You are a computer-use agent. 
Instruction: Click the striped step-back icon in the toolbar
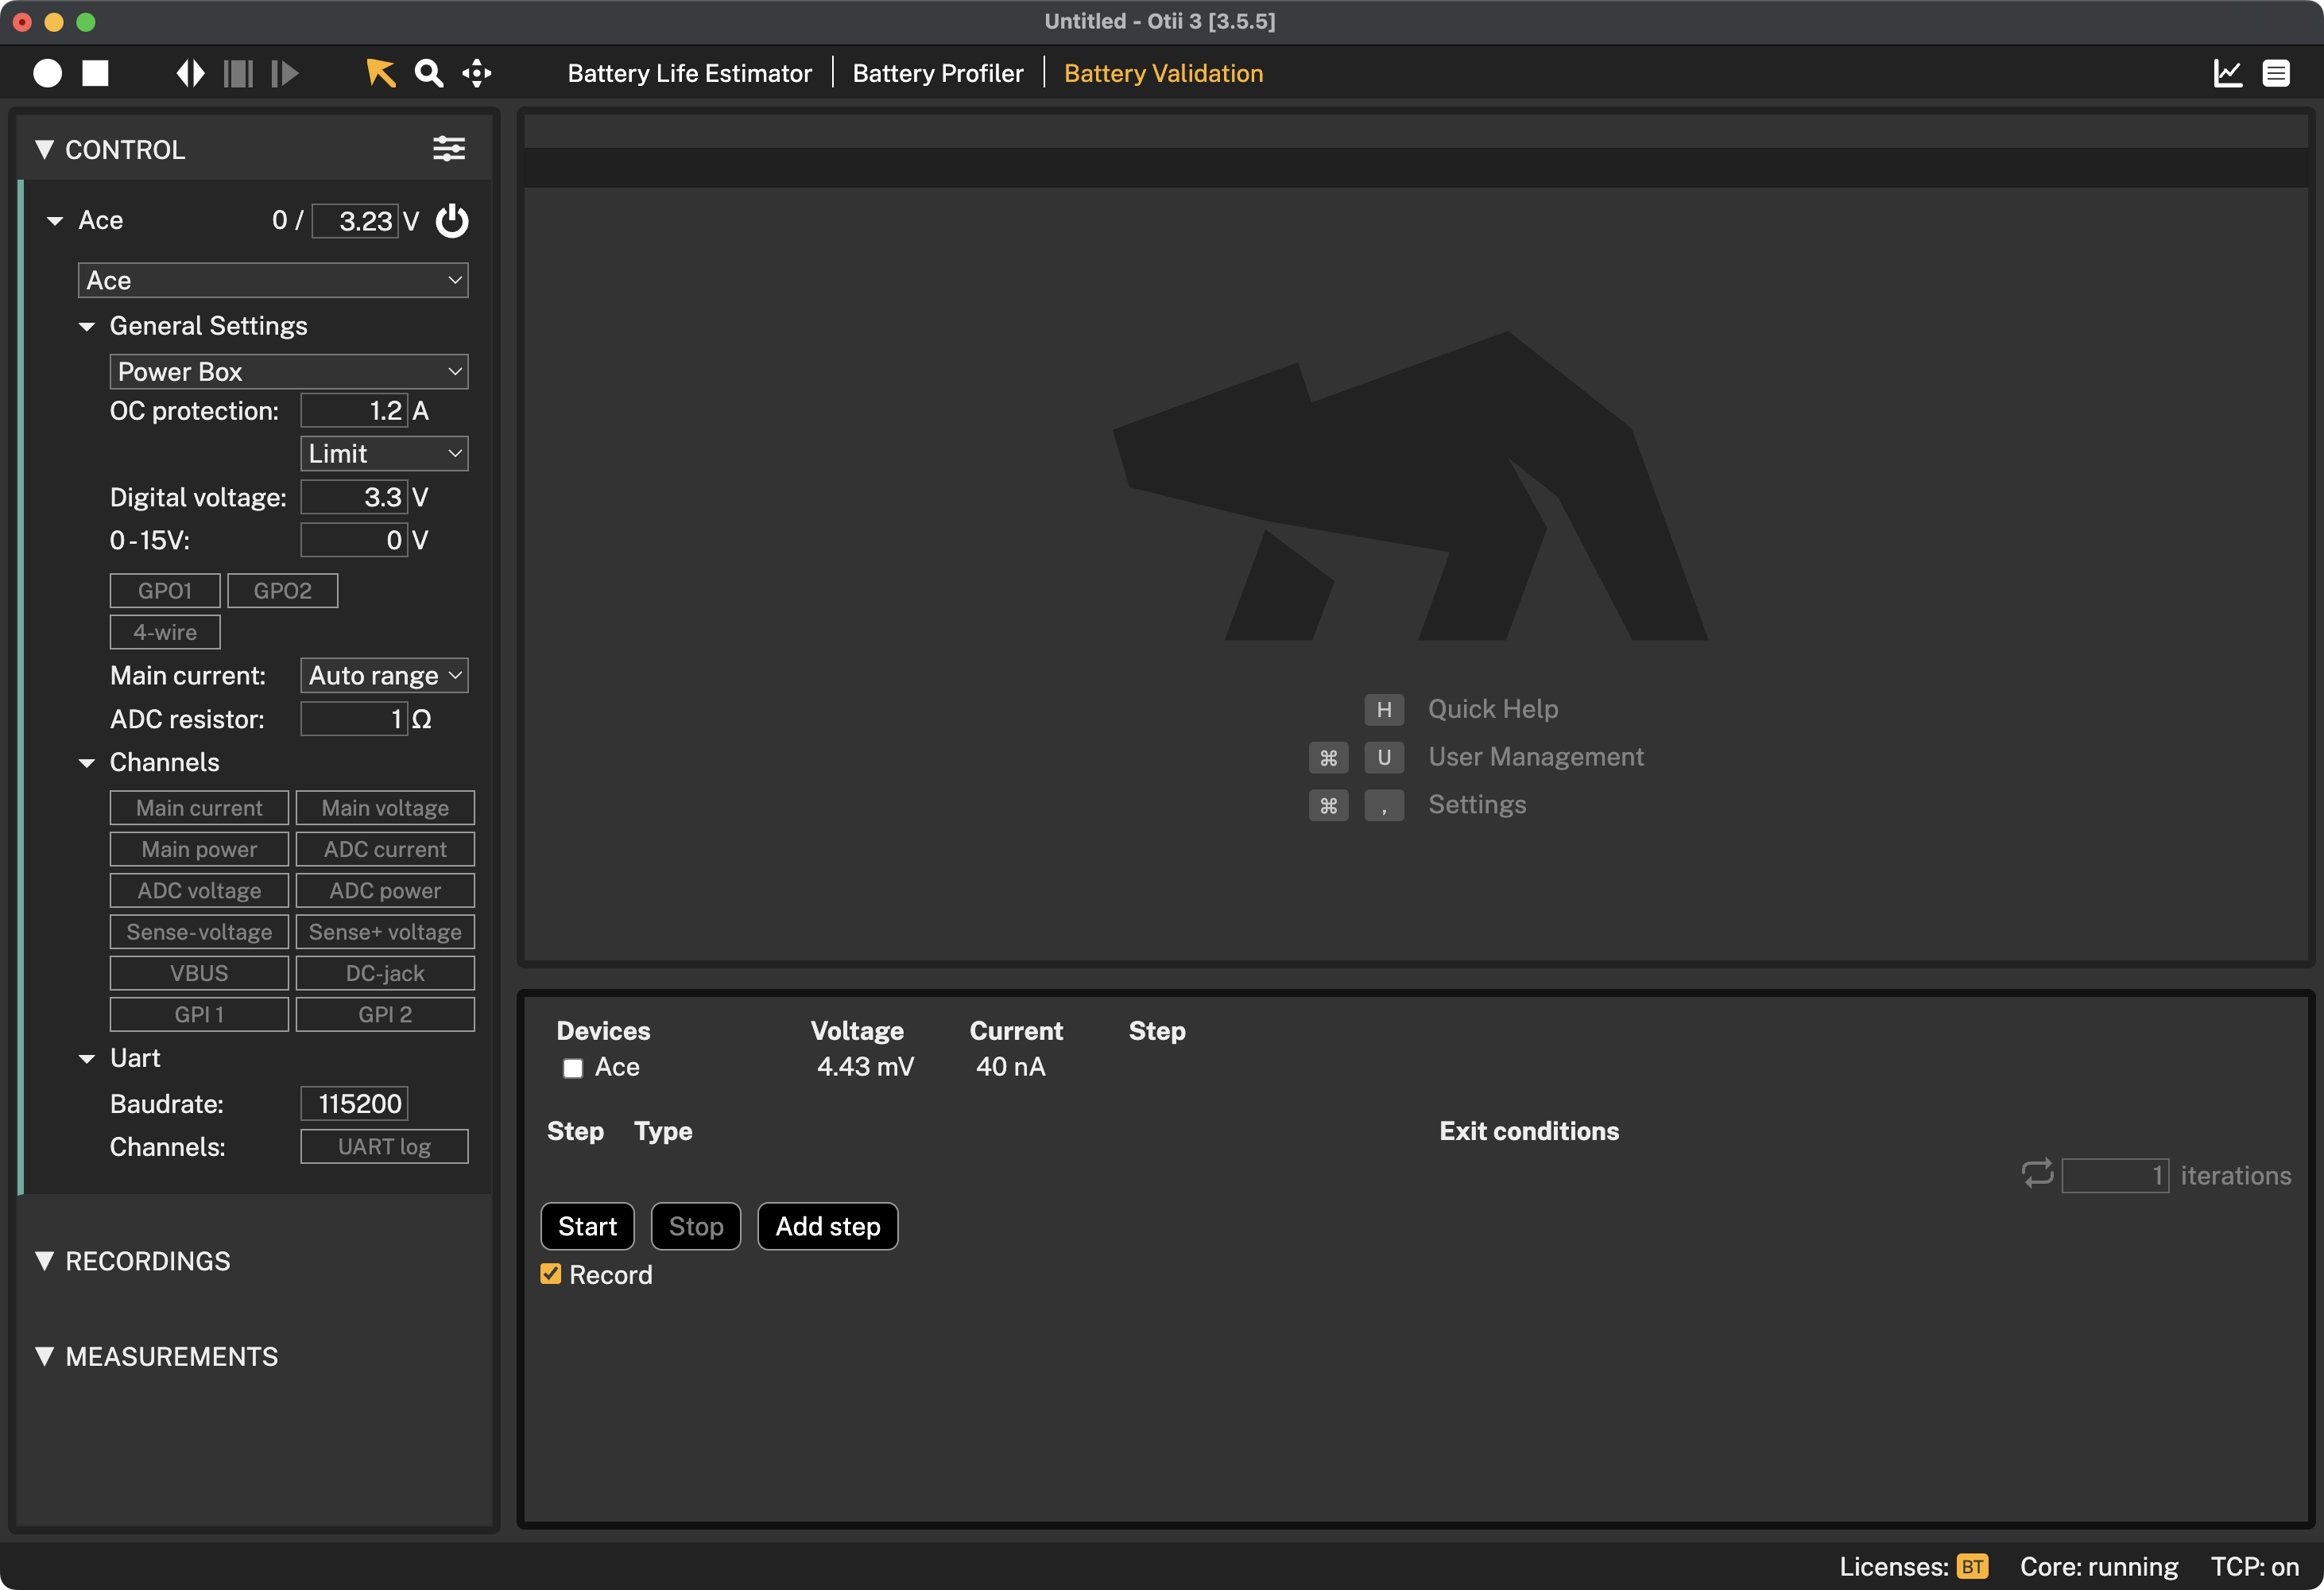tap(238, 73)
